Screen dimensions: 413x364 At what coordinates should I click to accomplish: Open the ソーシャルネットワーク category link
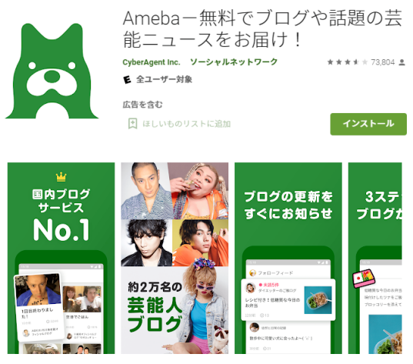point(234,62)
